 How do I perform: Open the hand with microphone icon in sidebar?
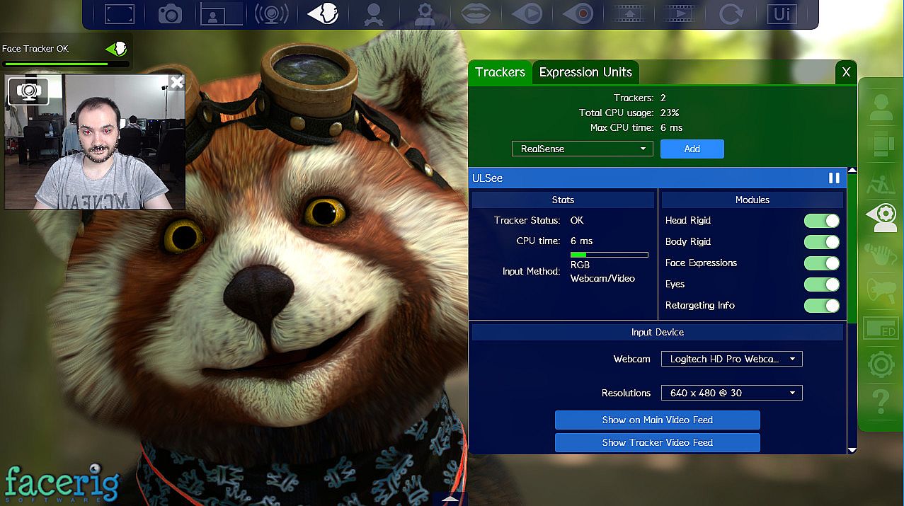[881, 255]
